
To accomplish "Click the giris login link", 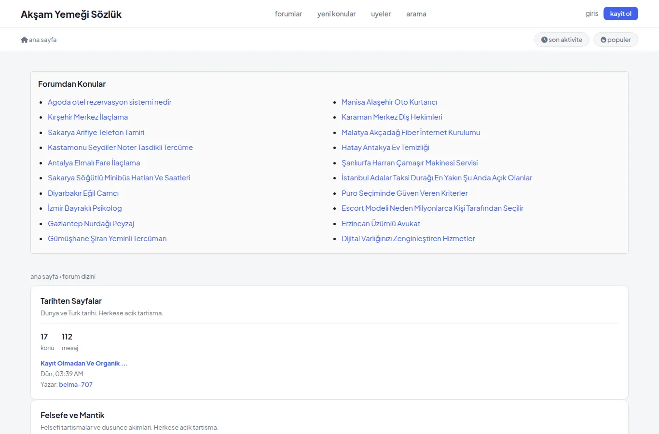I will (592, 14).
